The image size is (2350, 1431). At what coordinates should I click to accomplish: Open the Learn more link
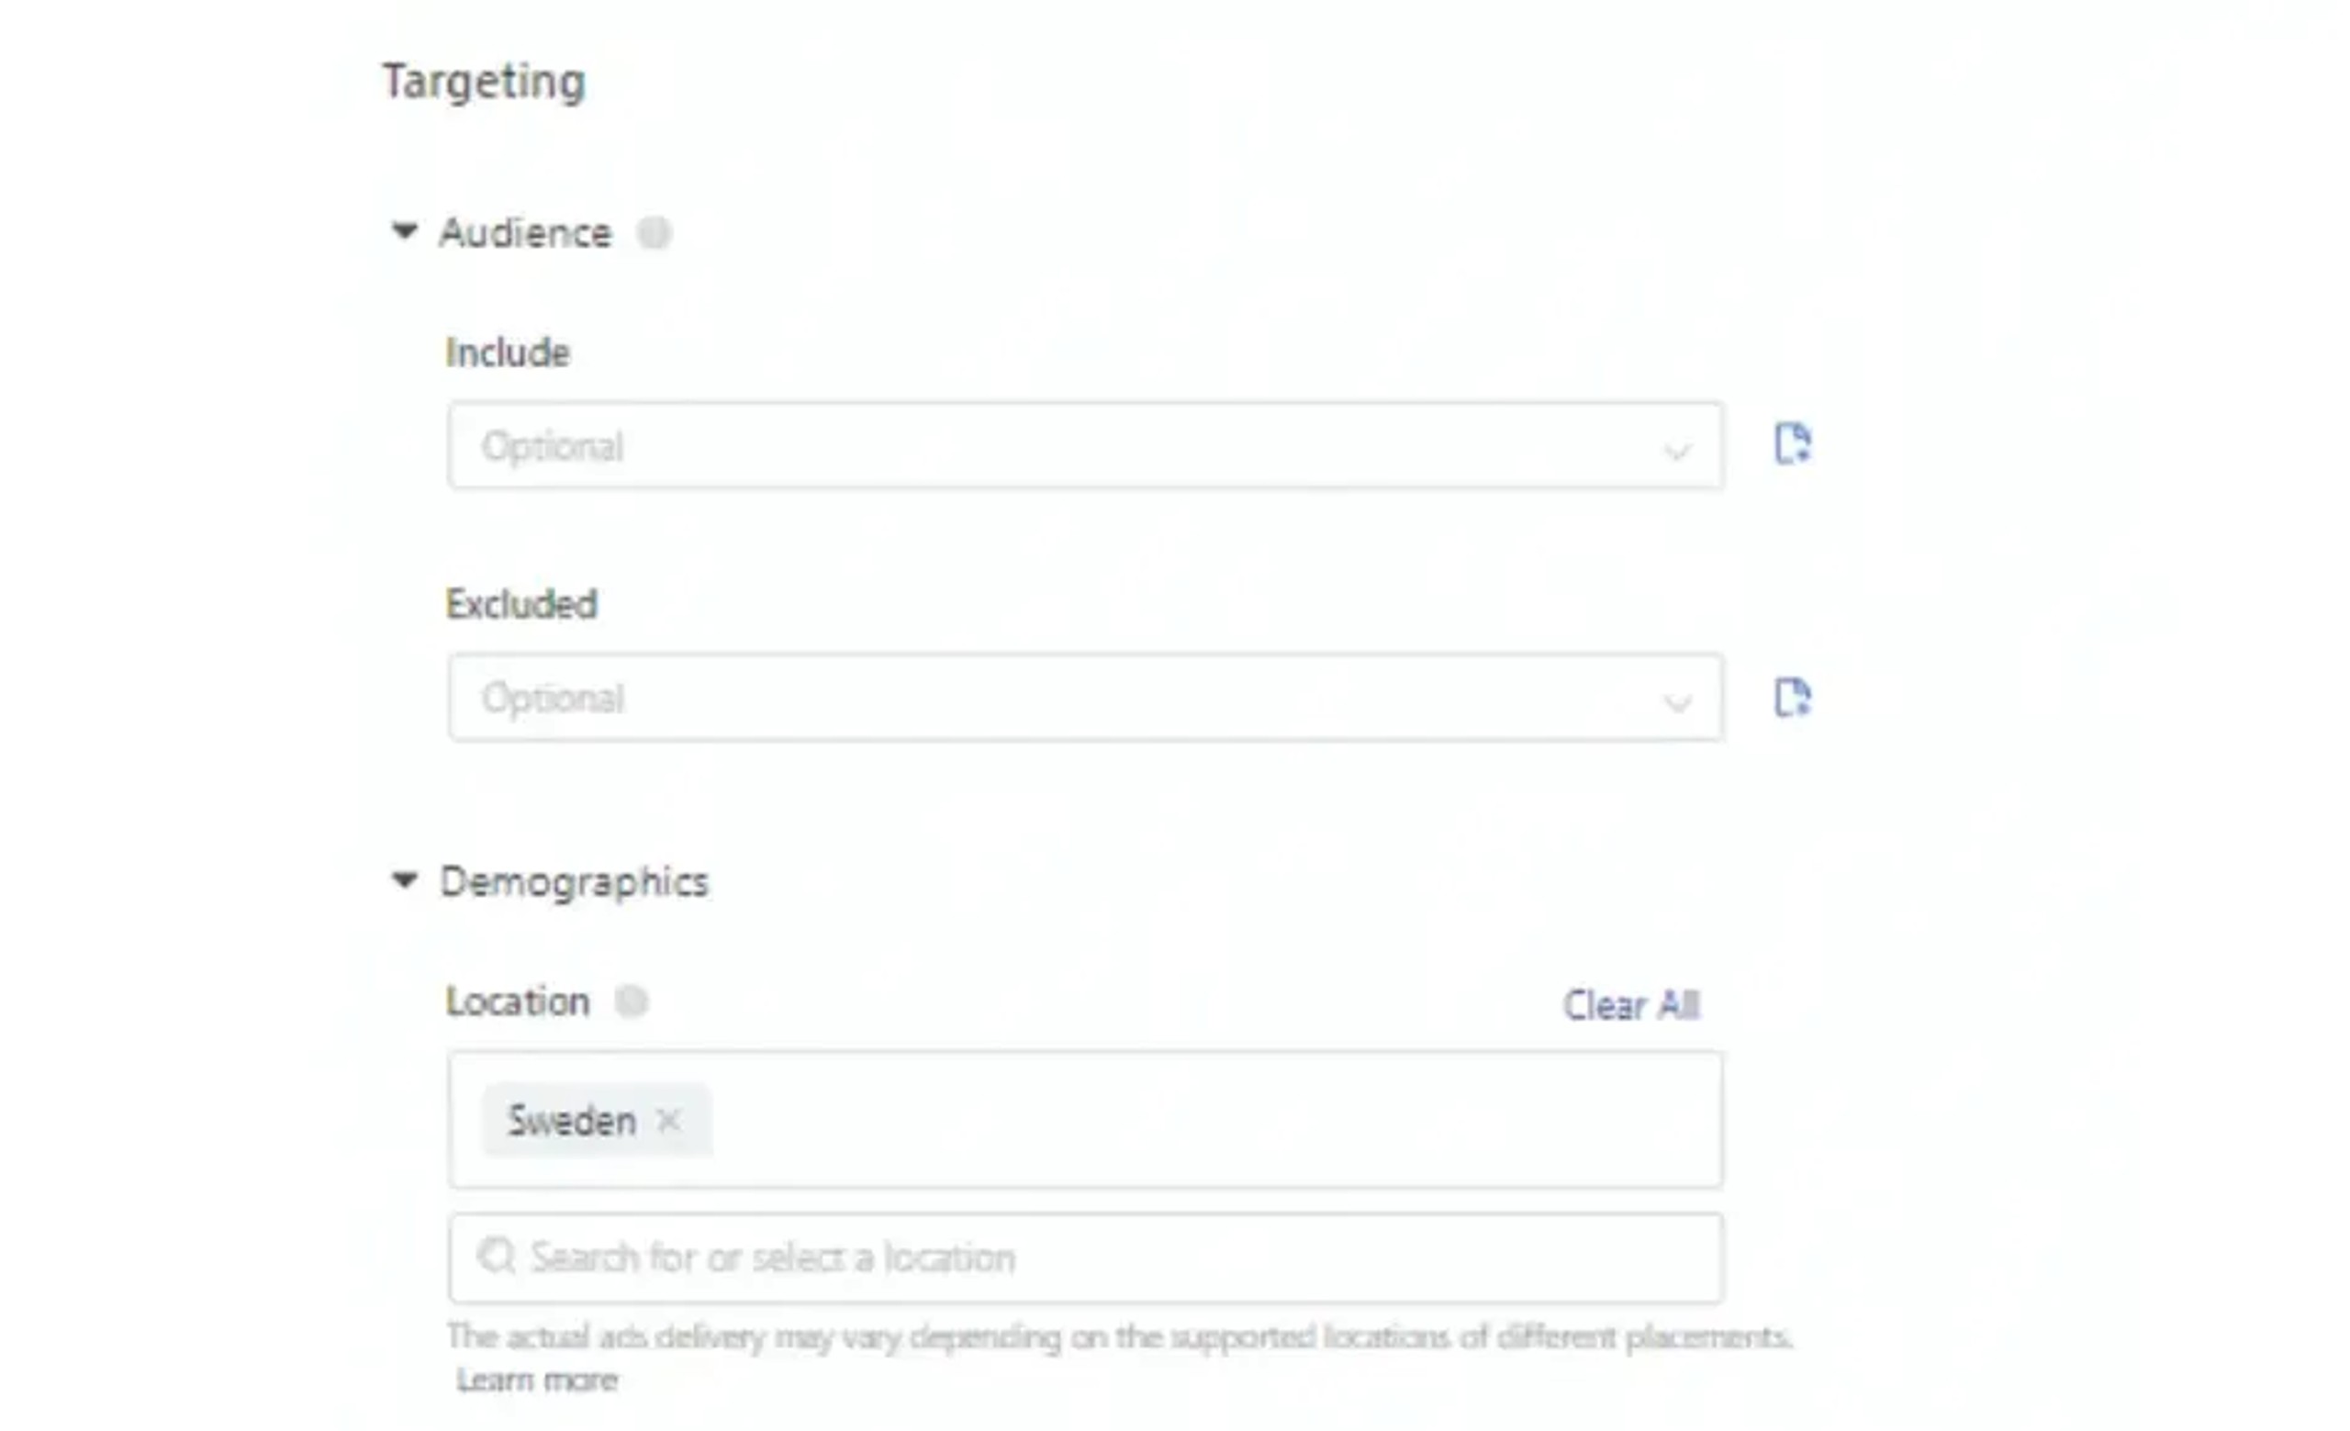(x=537, y=1381)
